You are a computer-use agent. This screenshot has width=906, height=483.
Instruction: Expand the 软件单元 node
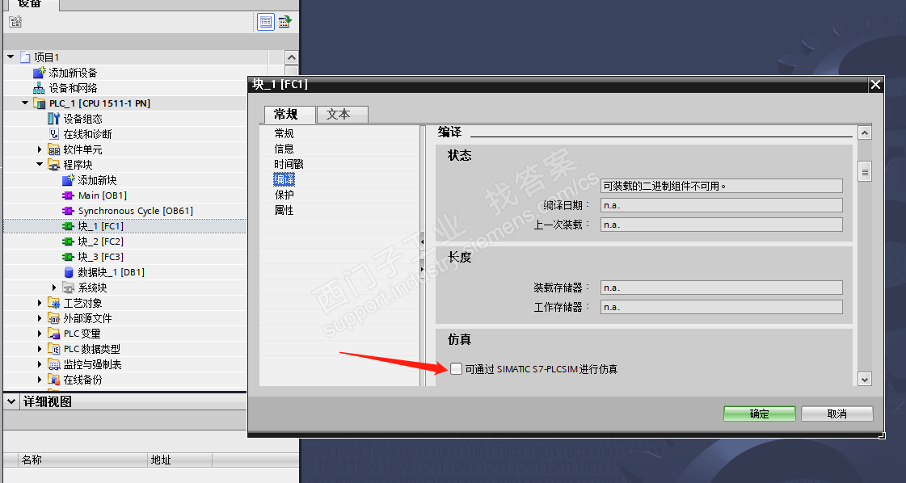(x=40, y=149)
